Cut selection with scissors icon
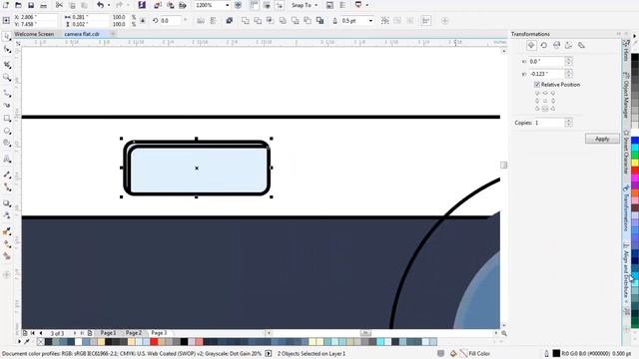 60,5
